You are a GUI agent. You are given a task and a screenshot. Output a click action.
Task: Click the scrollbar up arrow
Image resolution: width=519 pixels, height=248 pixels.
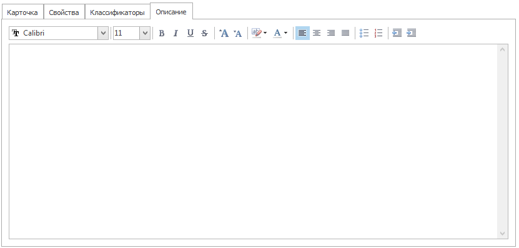click(503, 50)
